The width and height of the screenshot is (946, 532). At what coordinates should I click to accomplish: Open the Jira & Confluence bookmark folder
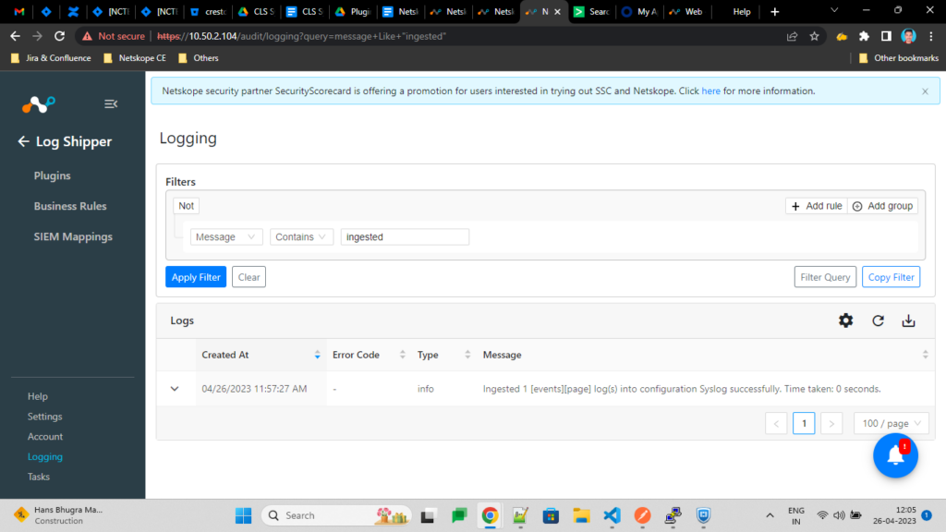(x=52, y=58)
